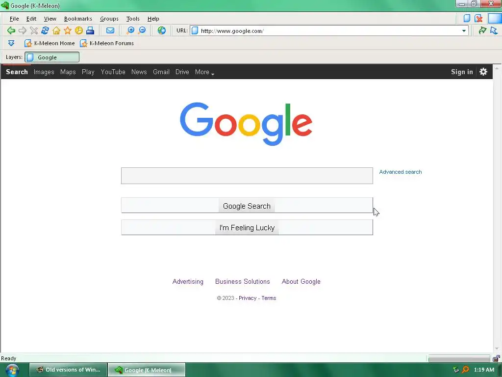This screenshot has height=377, width=502.
Task: Go to YouTube in Google bar
Action: pos(113,72)
